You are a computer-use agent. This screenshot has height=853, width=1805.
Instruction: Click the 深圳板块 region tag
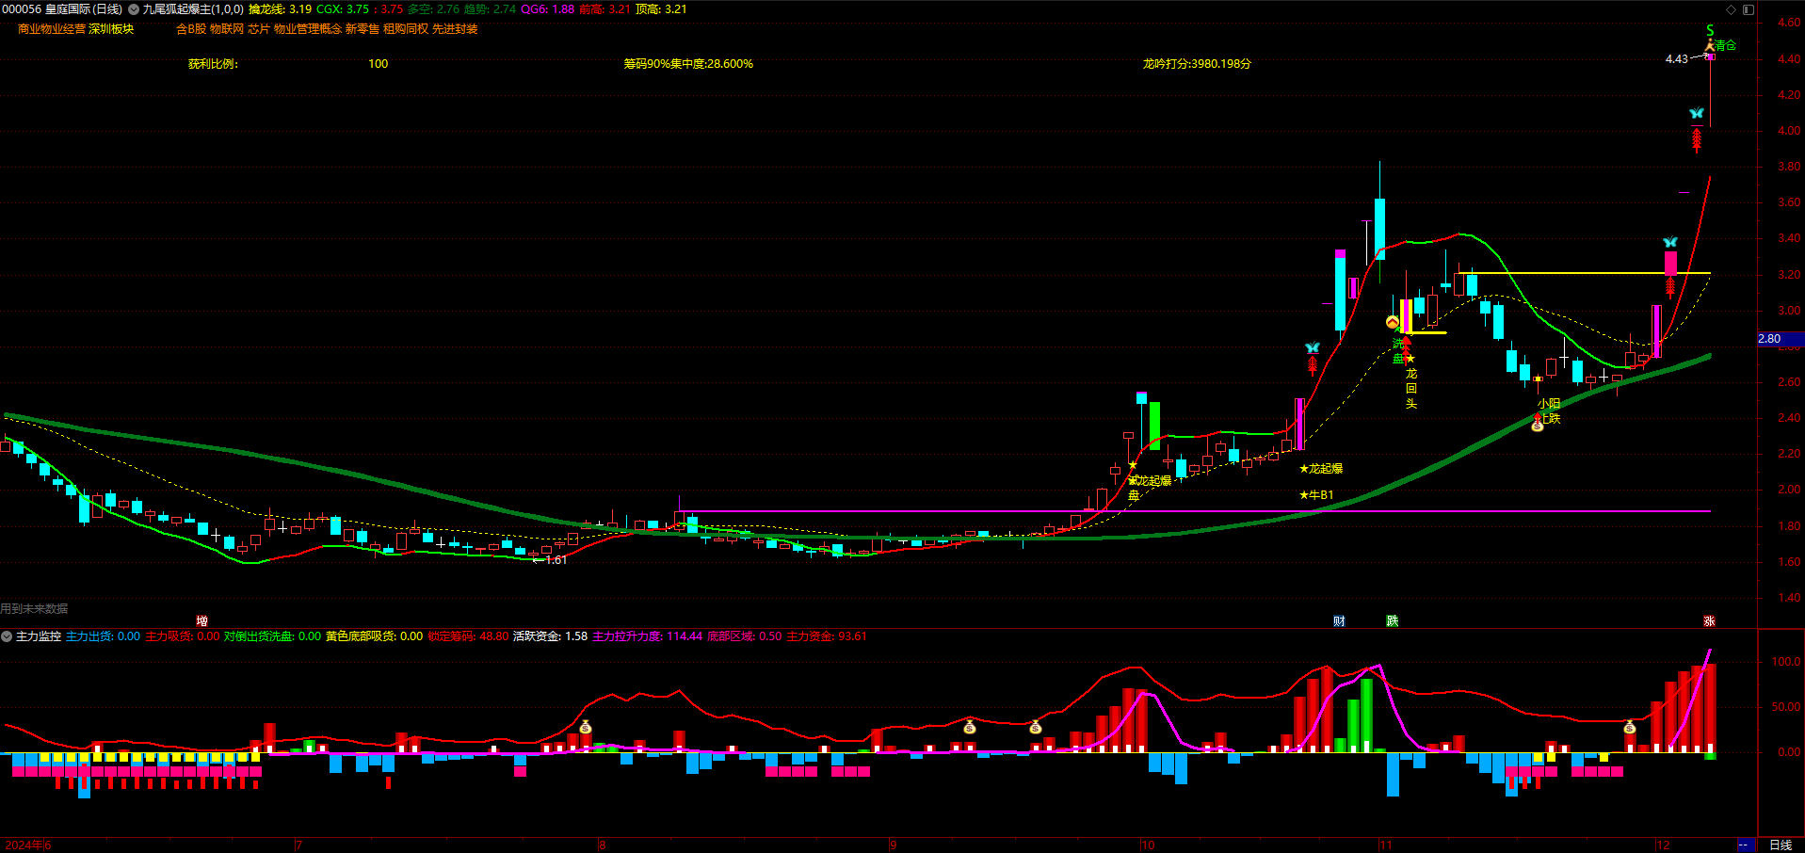[112, 29]
